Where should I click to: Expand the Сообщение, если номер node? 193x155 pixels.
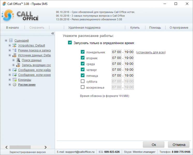(x=10, y=75)
